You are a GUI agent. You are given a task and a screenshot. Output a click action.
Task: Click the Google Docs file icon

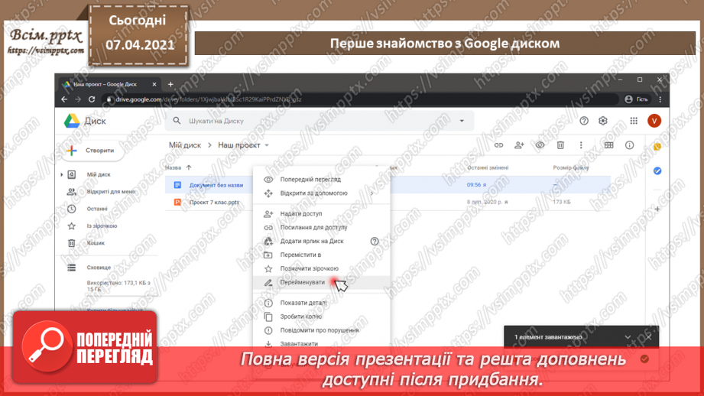tap(177, 185)
